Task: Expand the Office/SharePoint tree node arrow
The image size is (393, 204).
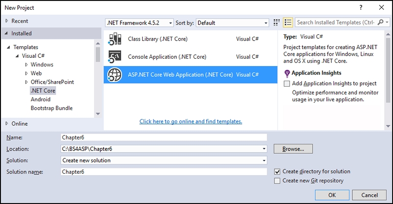Action: click(26, 82)
